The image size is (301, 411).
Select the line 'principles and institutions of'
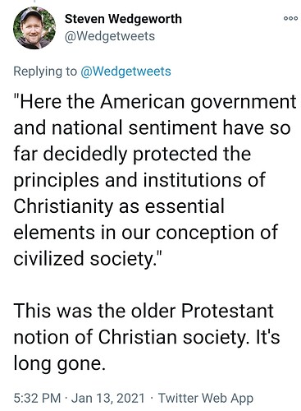click(139, 181)
